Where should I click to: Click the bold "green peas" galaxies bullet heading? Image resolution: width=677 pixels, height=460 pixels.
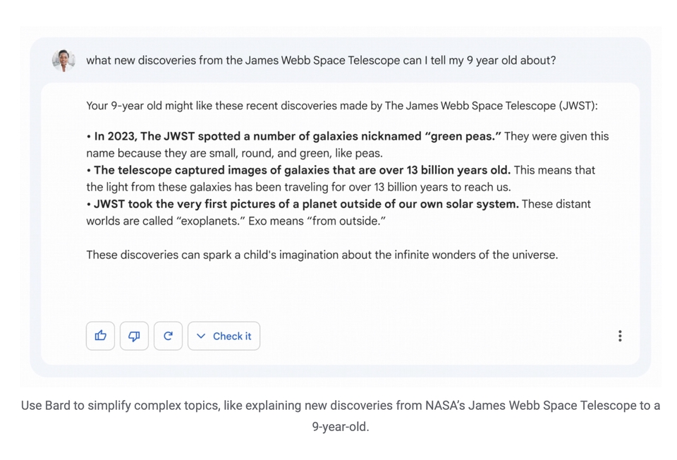(298, 136)
